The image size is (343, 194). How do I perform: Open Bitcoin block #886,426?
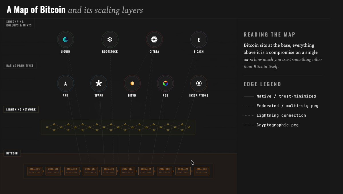coord(127,171)
